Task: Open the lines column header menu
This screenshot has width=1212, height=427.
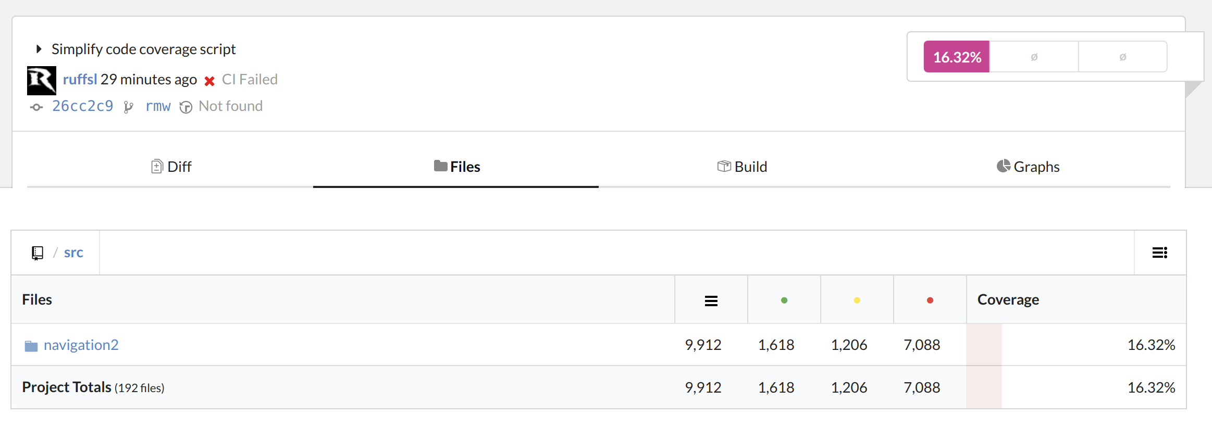Action: (711, 299)
